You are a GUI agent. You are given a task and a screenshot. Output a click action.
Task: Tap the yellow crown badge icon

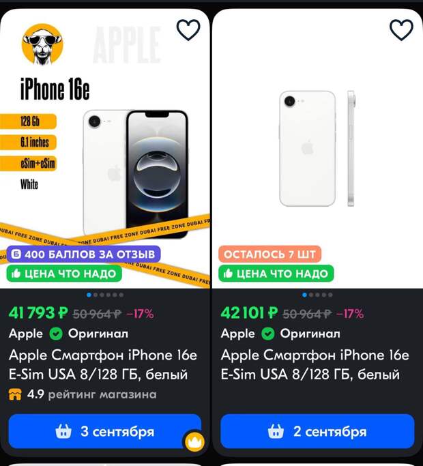[194, 441]
